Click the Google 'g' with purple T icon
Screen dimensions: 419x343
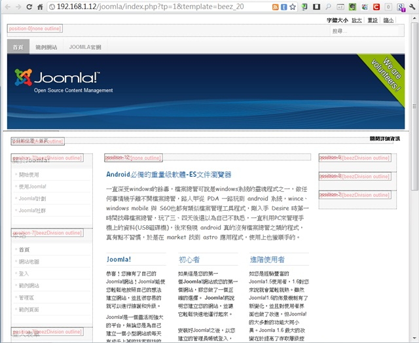pos(401,7)
